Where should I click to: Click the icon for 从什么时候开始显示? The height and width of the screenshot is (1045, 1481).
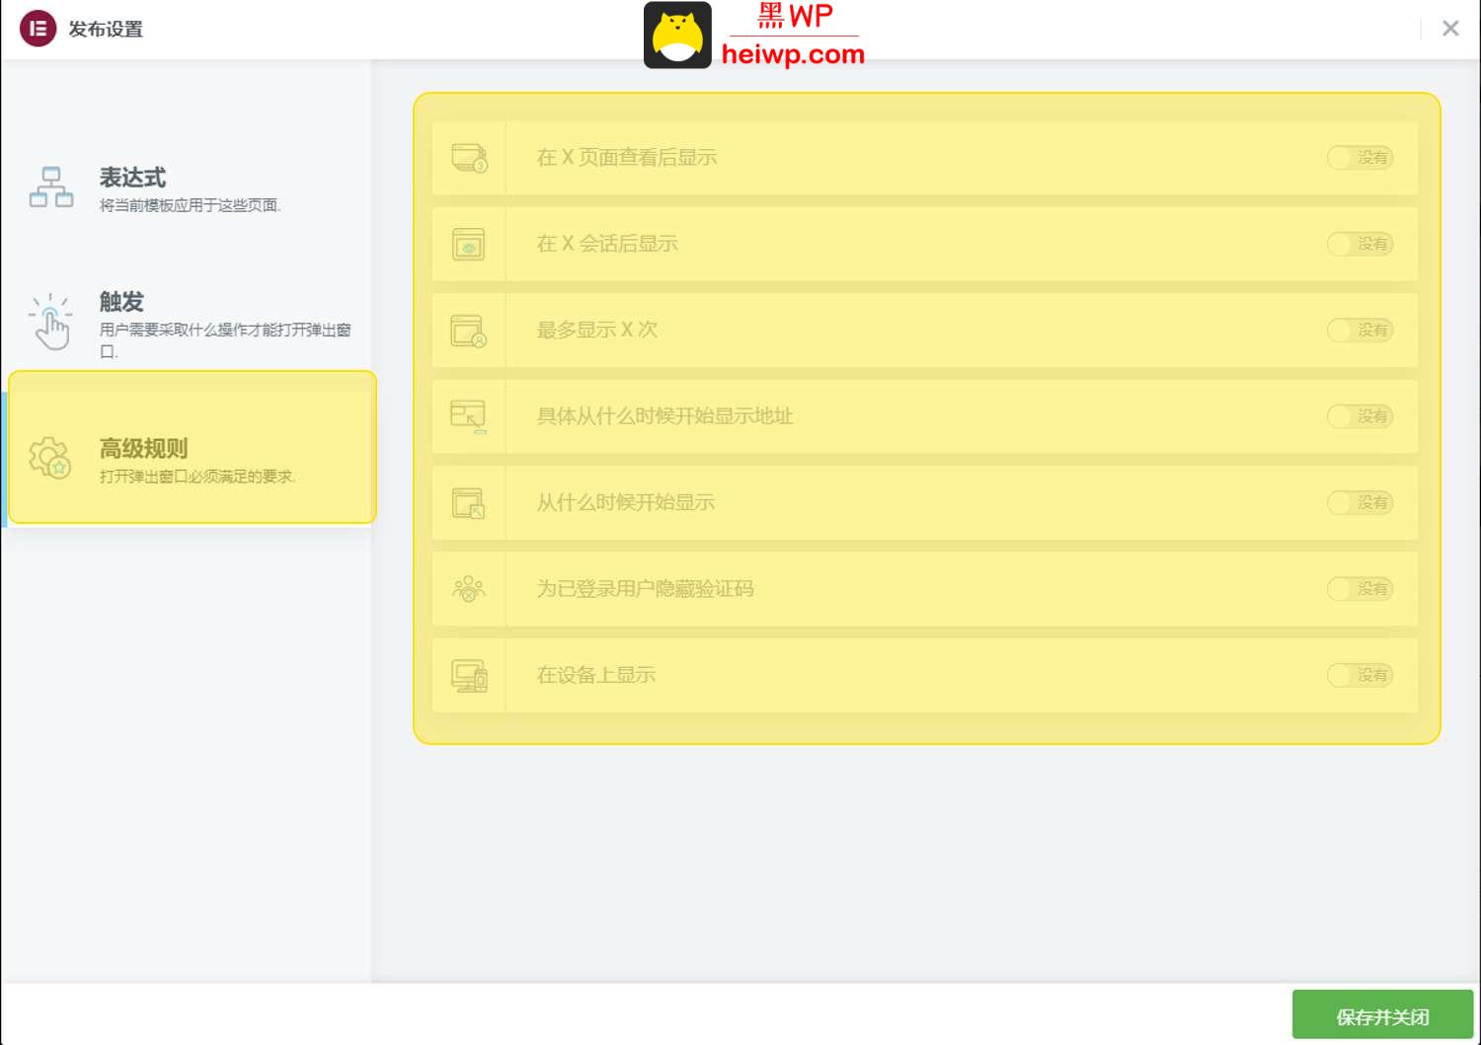click(x=469, y=503)
